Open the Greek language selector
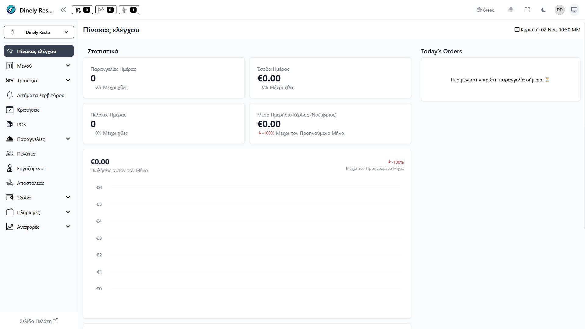Screen dimensions: 585x329 pos(485,10)
